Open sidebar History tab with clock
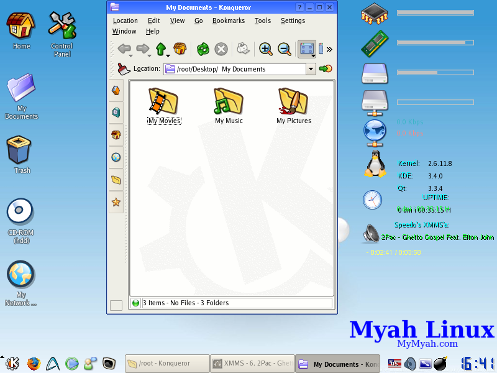Screen dimensions: 497x373 [x=116, y=113]
